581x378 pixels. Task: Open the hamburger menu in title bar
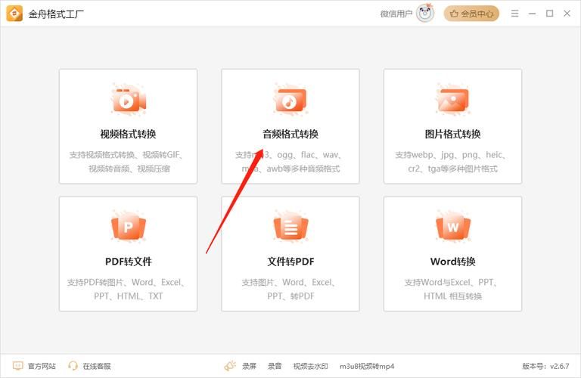point(515,14)
